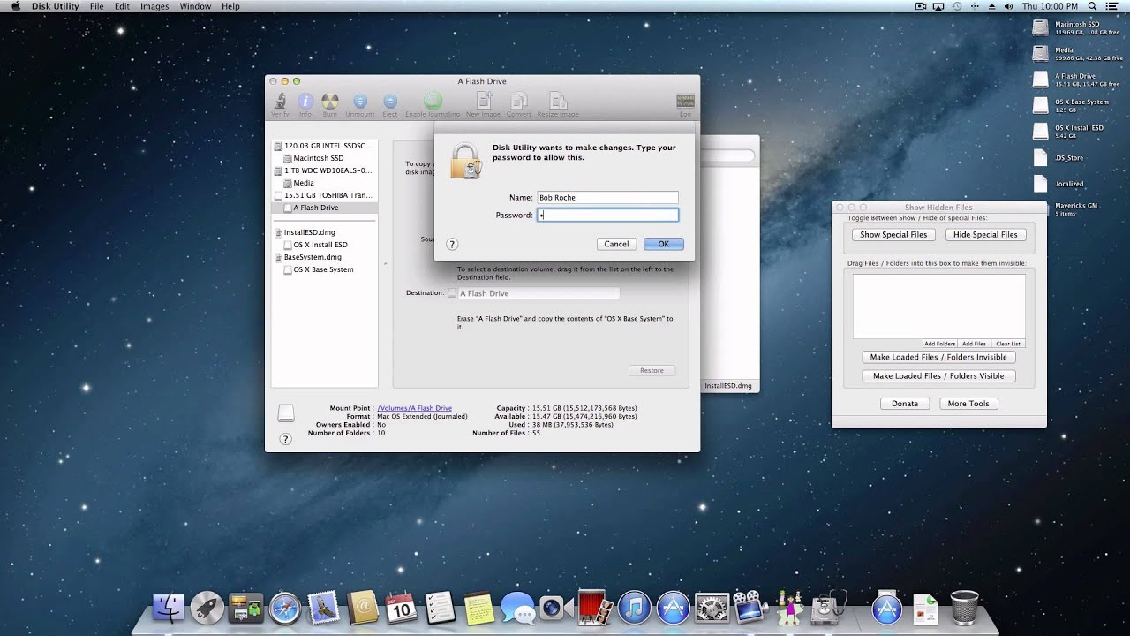Image resolution: width=1130 pixels, height=636 pixels.
Task: Select A Flash Drive in sidebar list
Action: pos(324,208)
